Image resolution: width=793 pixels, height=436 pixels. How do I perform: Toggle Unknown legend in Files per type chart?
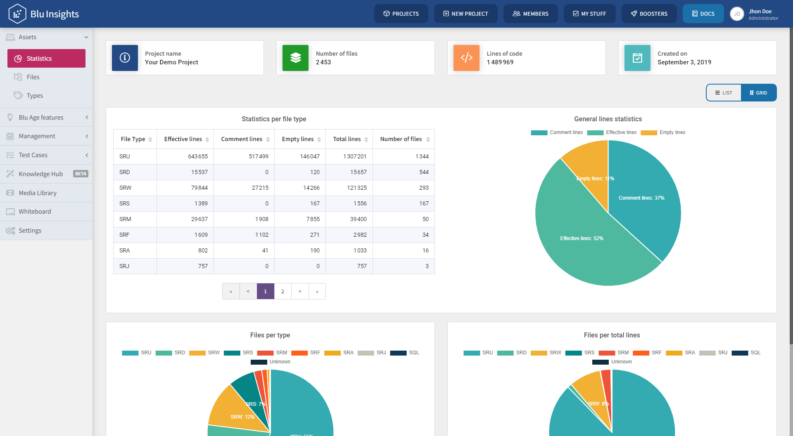pyautogui.click(x=271, y=362)
